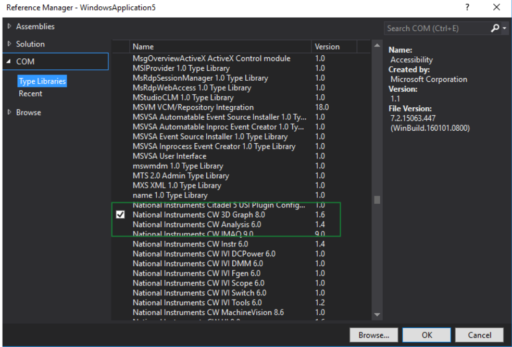Viewport: 512px width, 347px height.
Task: Click the vertical scrollbar thumb
Action: click(377, 200)
